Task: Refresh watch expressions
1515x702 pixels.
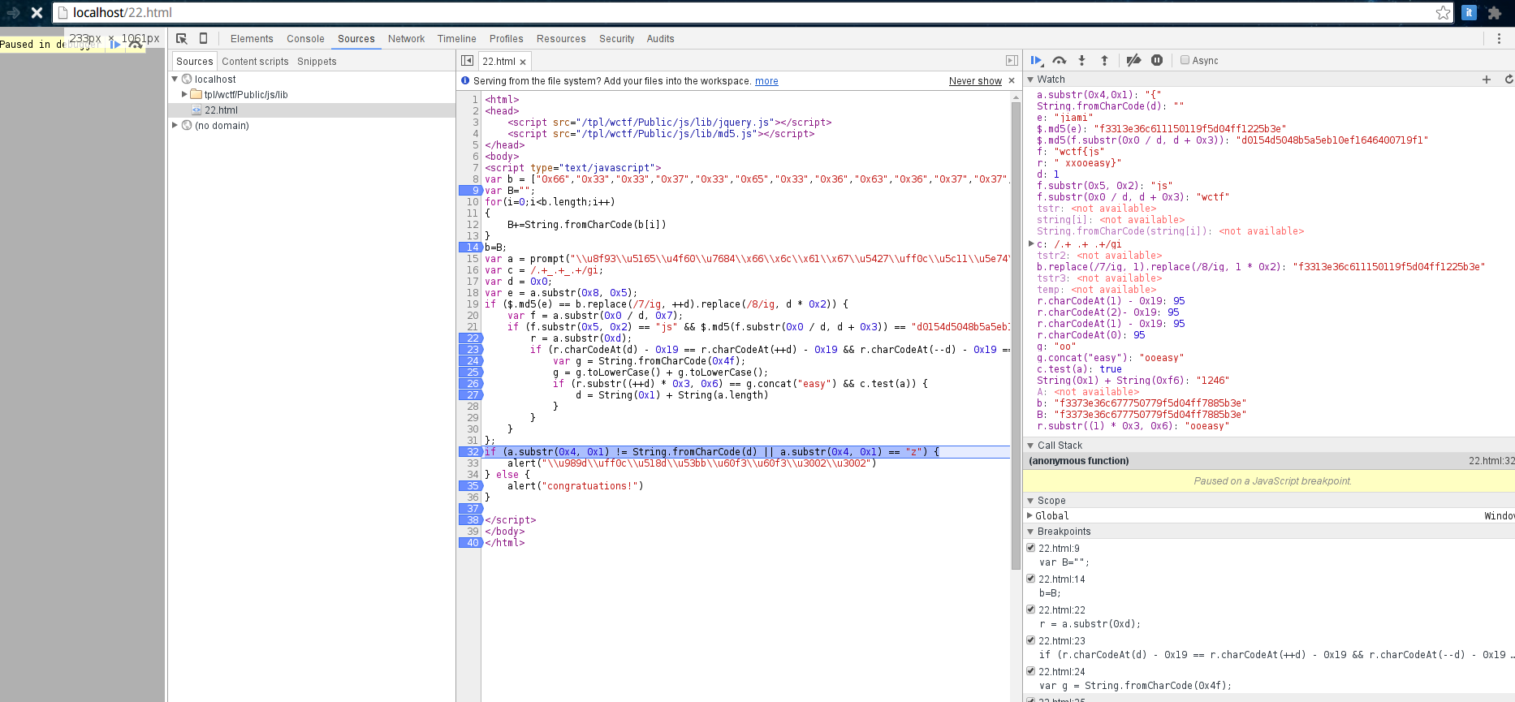Action: 1509,80
